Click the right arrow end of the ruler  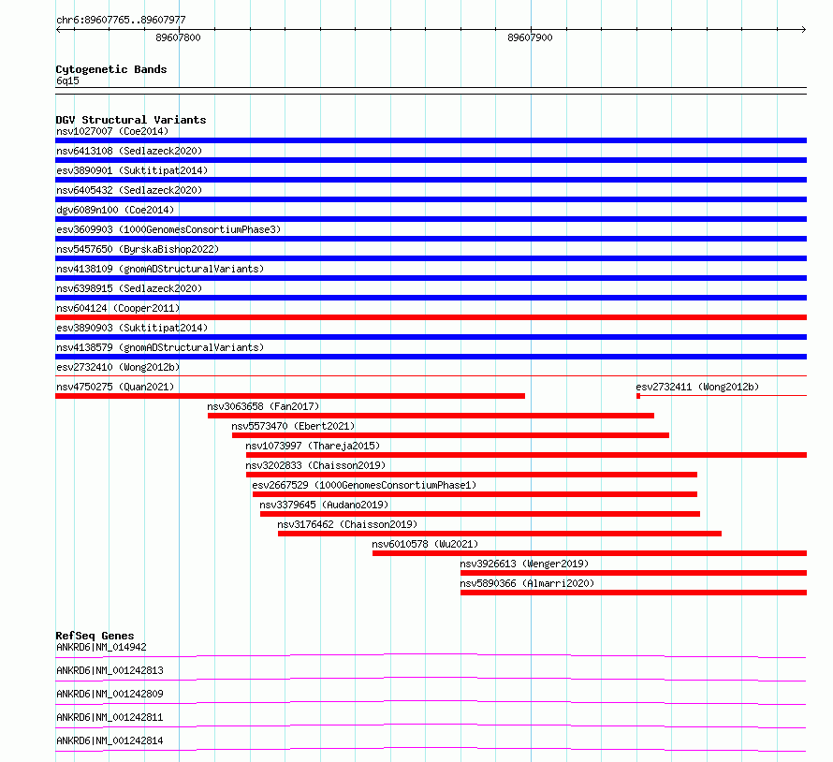[x=804, y=30]
